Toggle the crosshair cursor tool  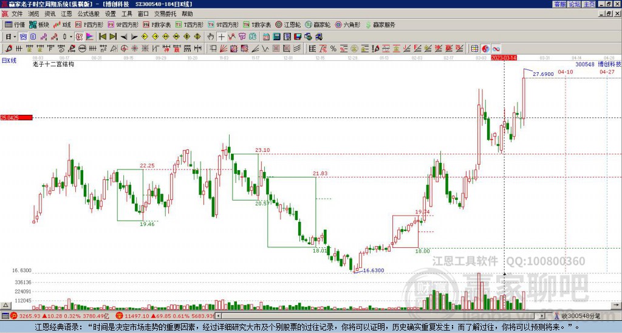pyautogui.click(x=221, y=37)
